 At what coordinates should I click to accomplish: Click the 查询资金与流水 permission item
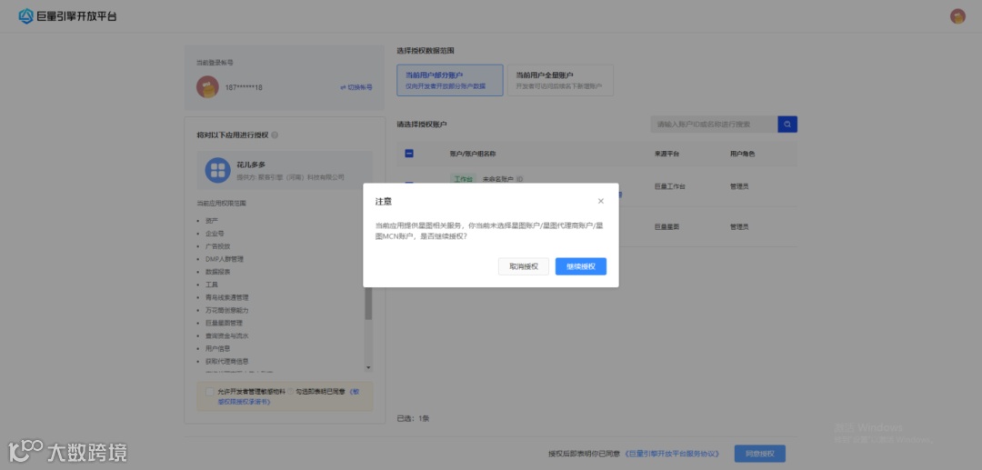(x=226, y=335)
